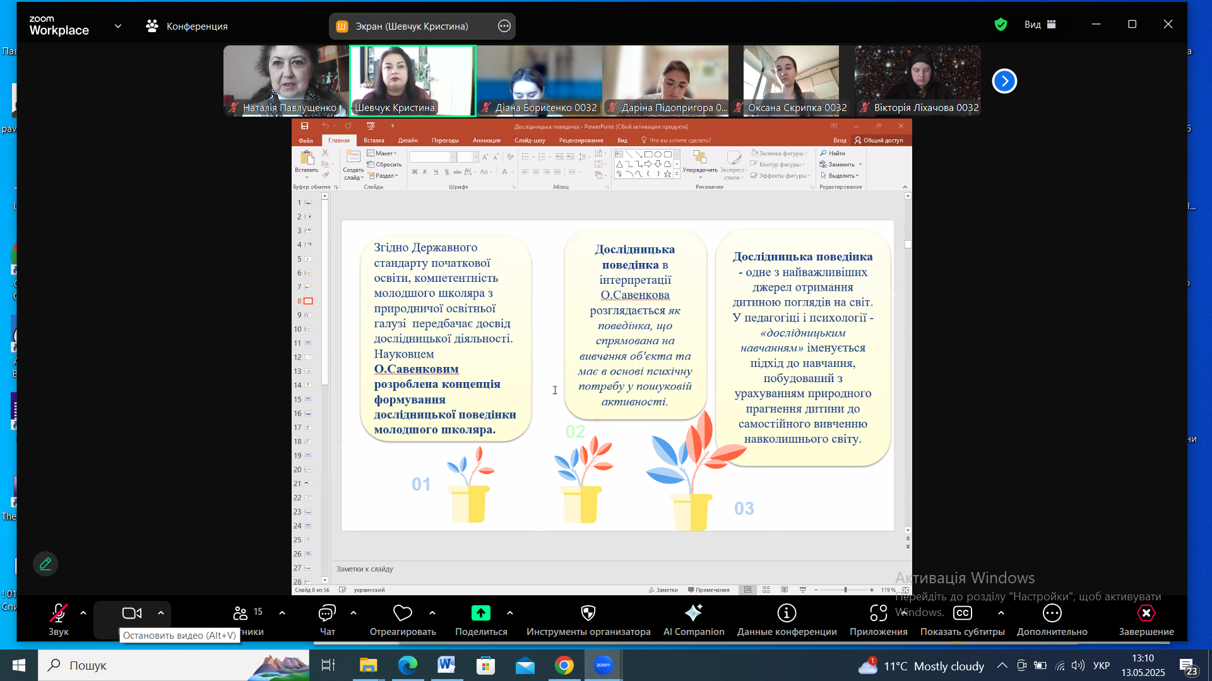Click the Пошук taskbar search box
This screenshot has height=681, width=1212.
tap(174, 665)
